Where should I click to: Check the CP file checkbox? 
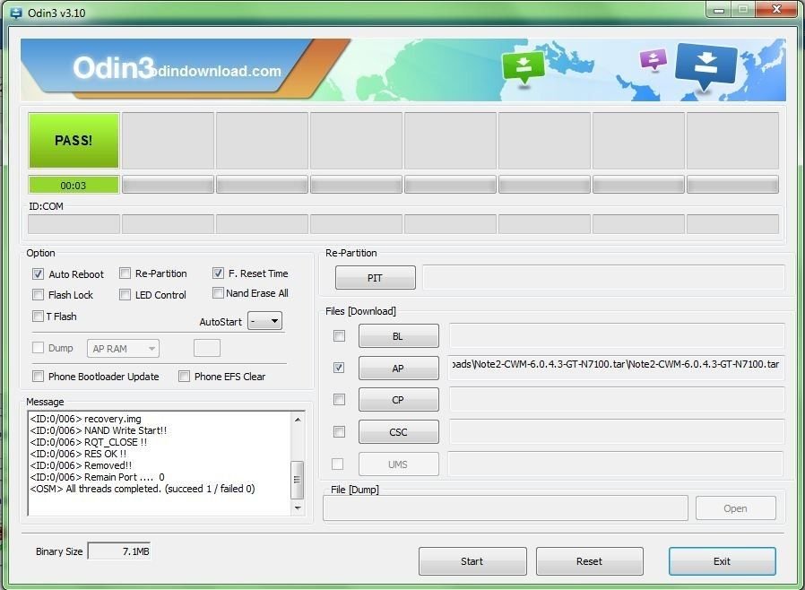(x=339, y=400)
